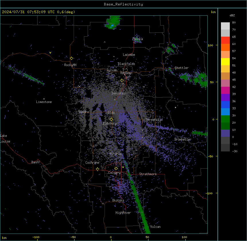Click the 0 tick on the bottom axis
The image size is (247, 241).
(111, 237)
